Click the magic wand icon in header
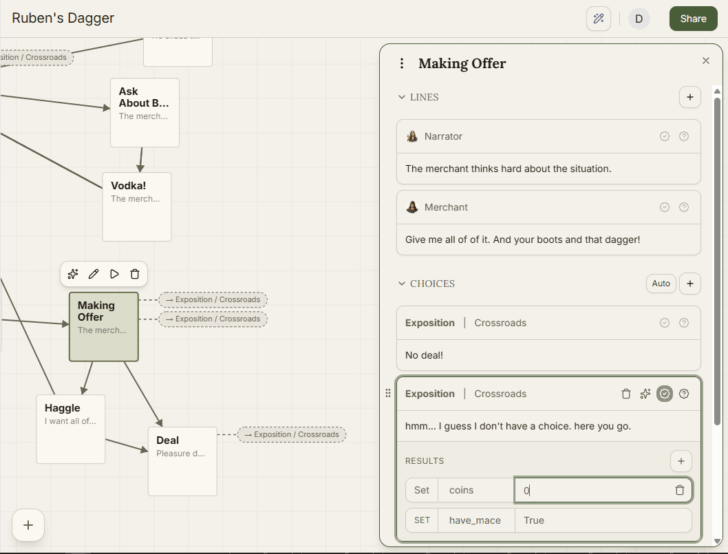The image size is (728, 554). tap(599, 19)
